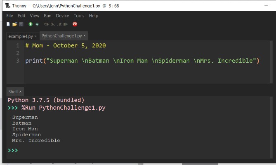The width and height of the screenshot is (276, 165).
Task: Close the PythonChallenge1.py tab
Action: coord(85,35)
